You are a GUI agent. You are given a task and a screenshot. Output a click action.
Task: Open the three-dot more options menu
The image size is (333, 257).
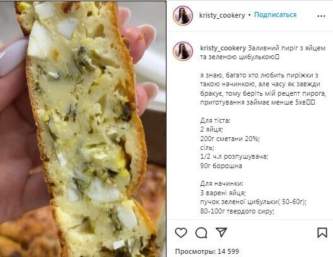pos(321,16)
